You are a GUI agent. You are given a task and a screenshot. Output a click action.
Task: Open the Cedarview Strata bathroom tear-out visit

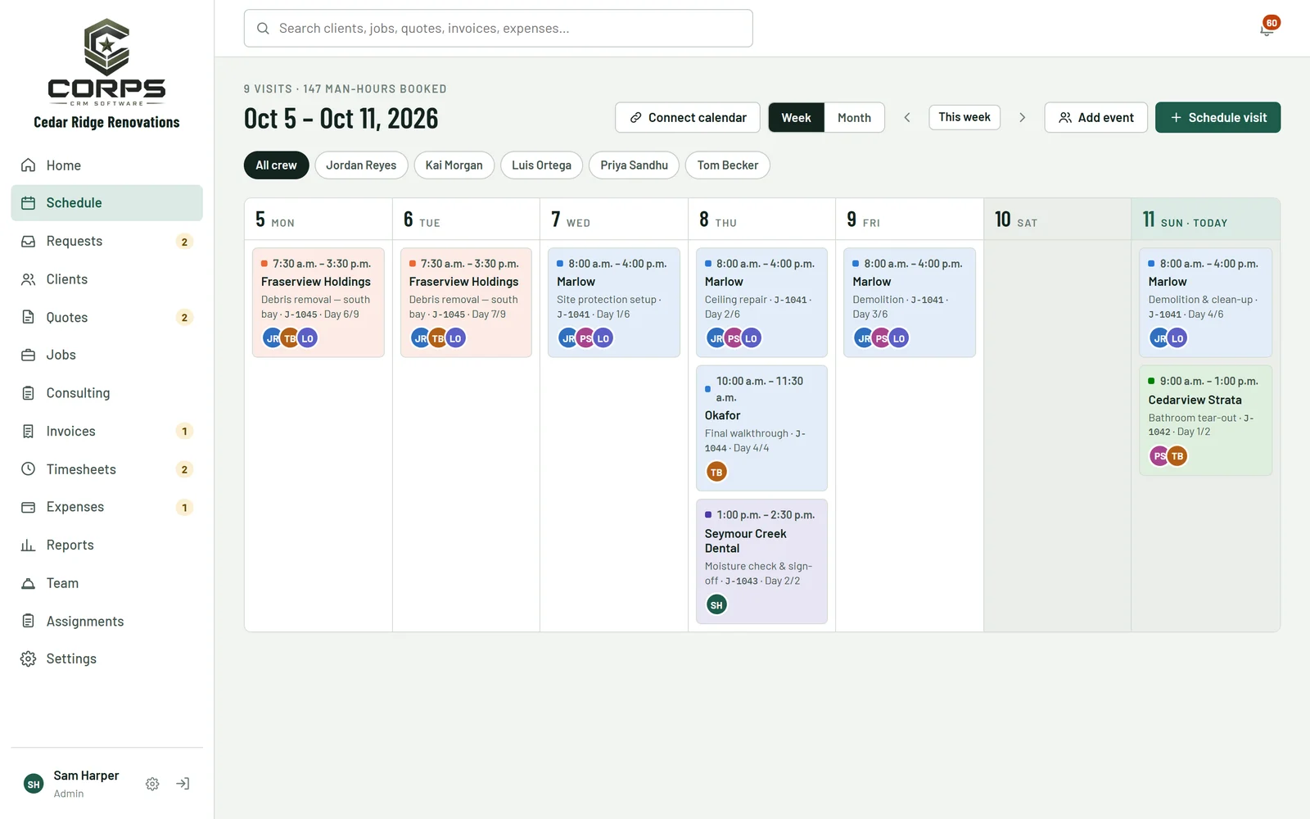pos(1205,420)
